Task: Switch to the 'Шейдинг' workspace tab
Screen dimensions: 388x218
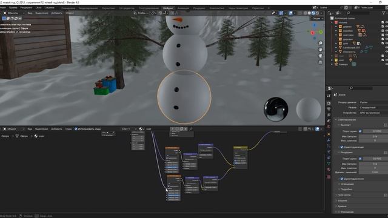Action: (x=168, y=8)
